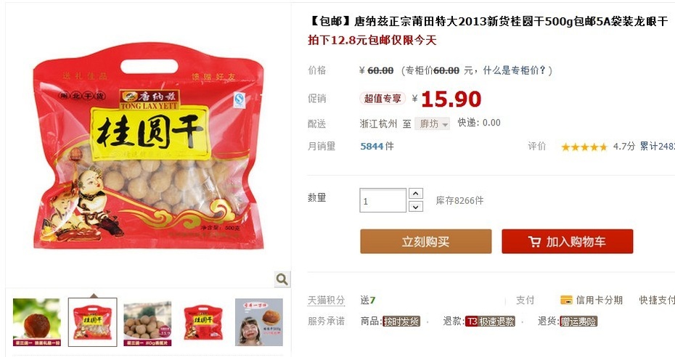The image size is (675, 357).
Task: Decrease quantity with the down arrow
Action: coord(415,207)
